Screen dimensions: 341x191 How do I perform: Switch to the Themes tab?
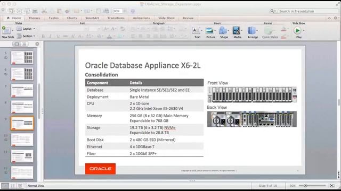click(x=34, y=18)
